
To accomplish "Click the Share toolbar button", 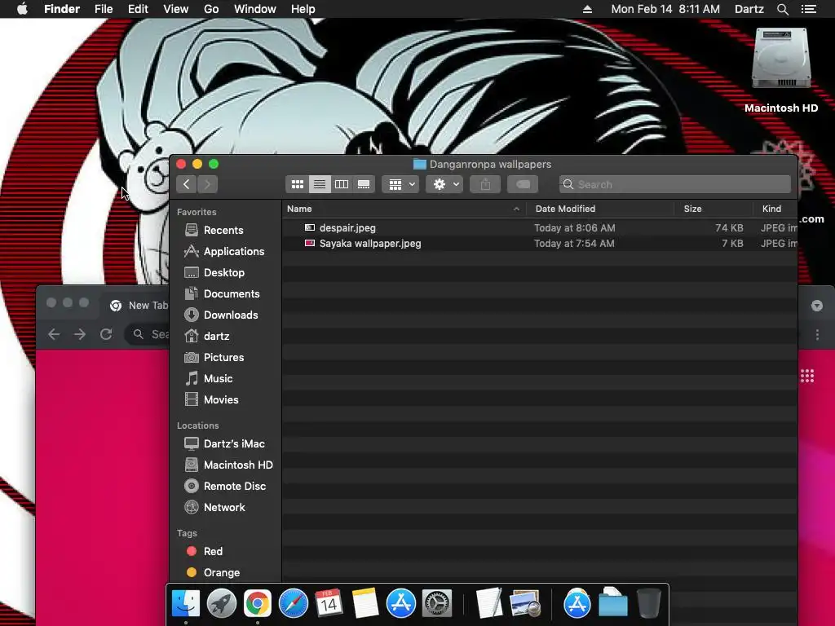I will click(485, 184).
